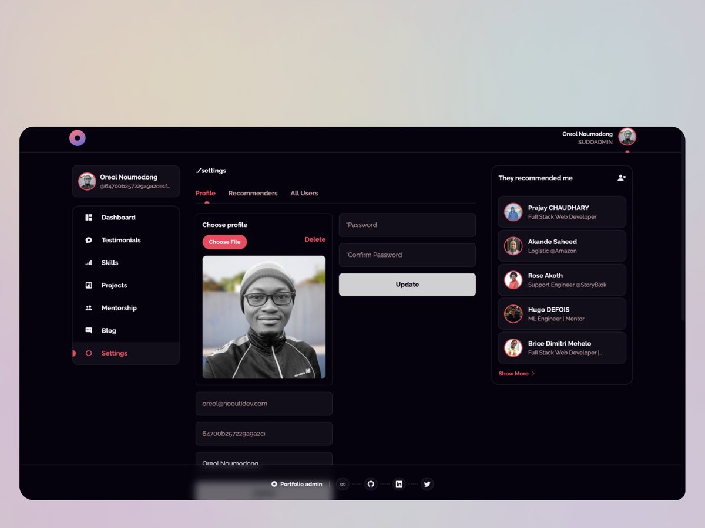Click the email input field
This screenshot has width=705, height=528.
pyautogui.click(x=264, y=404)
